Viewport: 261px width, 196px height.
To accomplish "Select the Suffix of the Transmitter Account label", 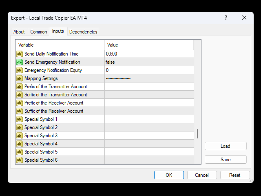I will click(x=56, y=95).
